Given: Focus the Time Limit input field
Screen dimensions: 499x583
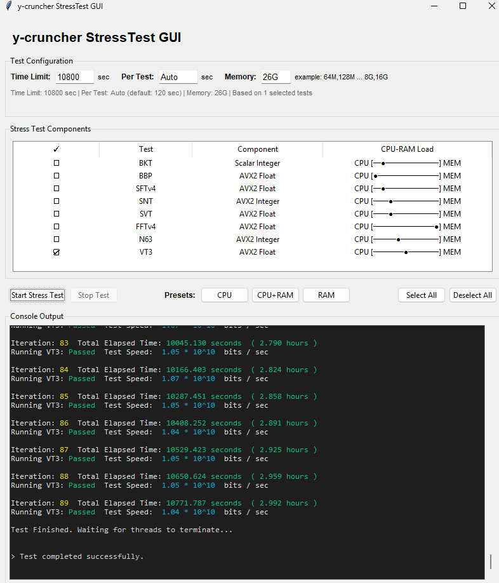Looking at the screenshot, I should point(75,77).
